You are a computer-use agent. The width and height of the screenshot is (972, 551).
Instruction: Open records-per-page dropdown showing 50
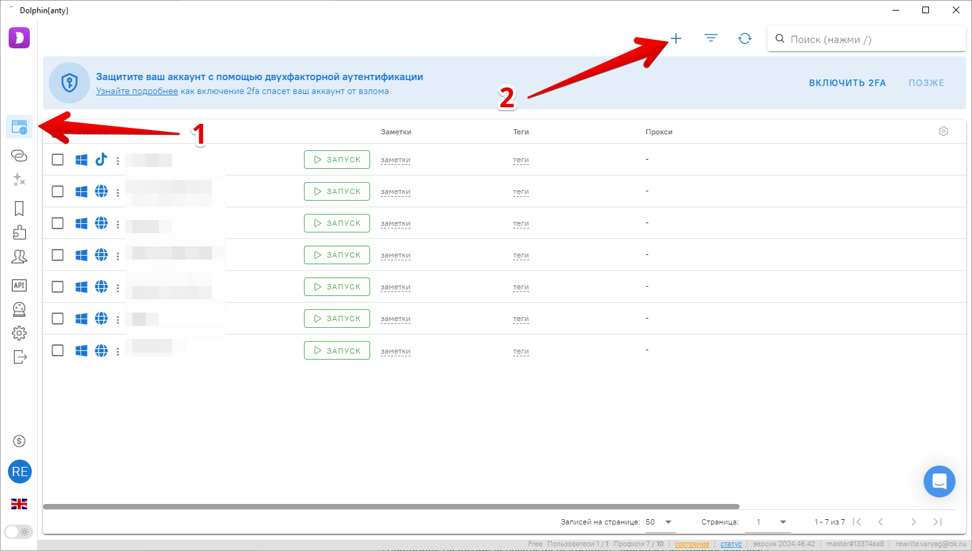point(659,522)
